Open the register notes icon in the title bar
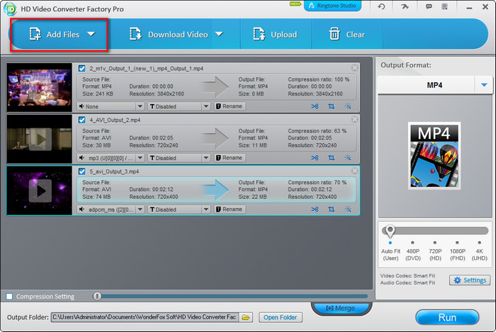Screen dimensions: 496x332 [x=445, y=6]
